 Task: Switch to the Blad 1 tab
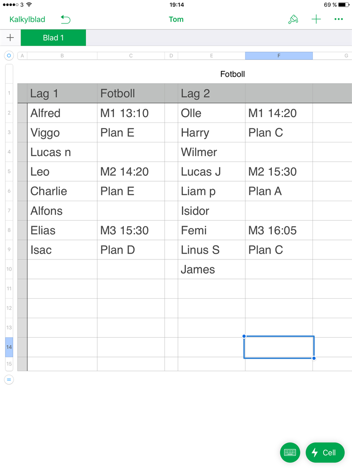[53, 38]
